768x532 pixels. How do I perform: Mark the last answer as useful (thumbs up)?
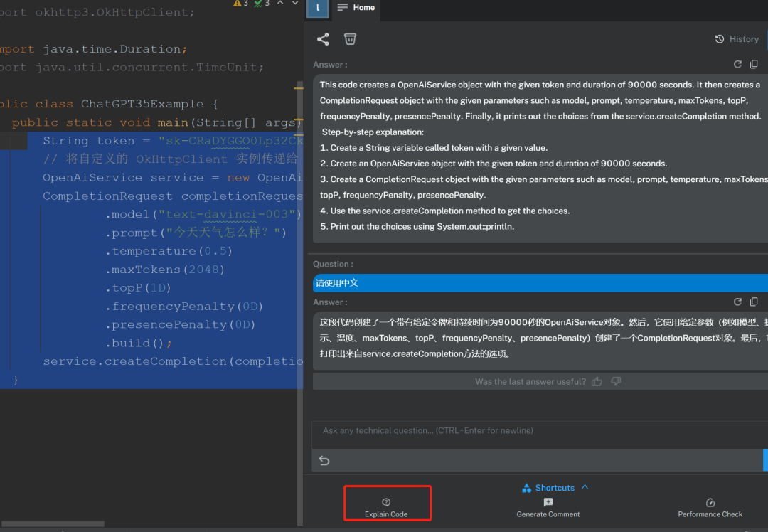(x=597, y=382)
